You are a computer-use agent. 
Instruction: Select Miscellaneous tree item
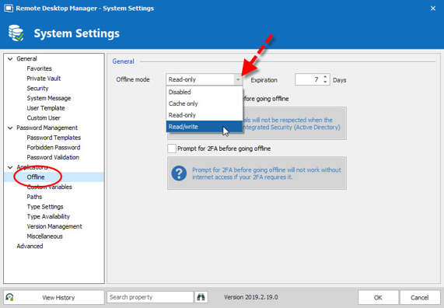point(45,236)
